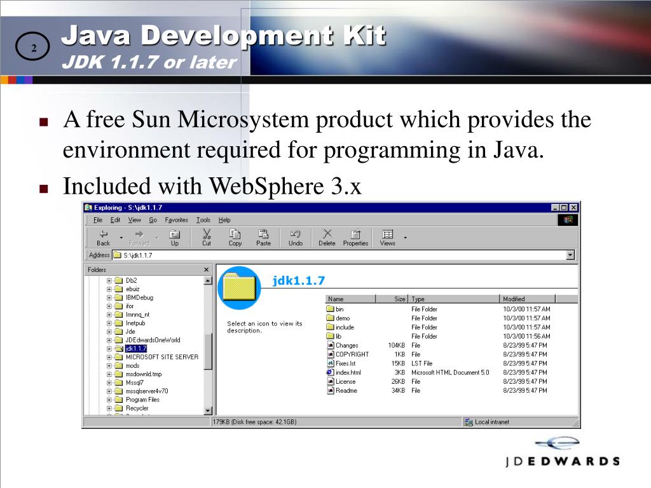Open the Go menu
651x488 pixels.
[x=153, y=220]
